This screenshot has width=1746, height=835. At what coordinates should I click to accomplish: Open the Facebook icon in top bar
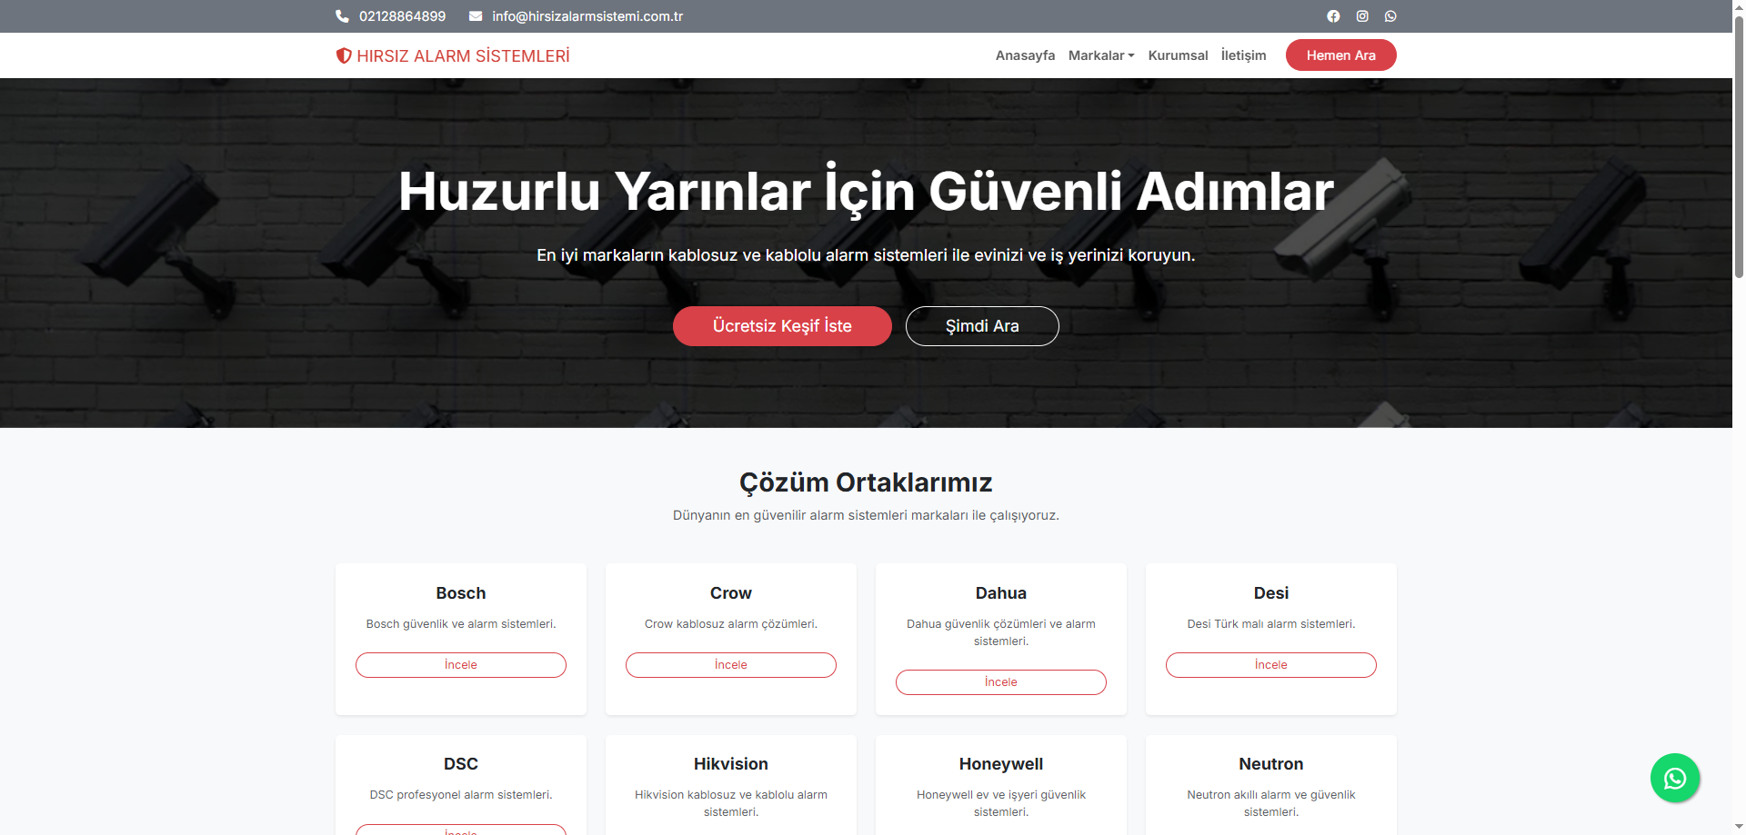point(1333,16)
